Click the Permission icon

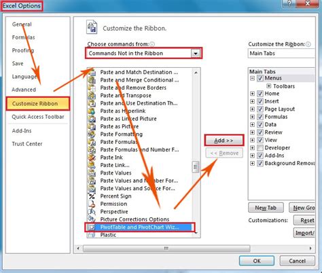(x=92, y=204)
